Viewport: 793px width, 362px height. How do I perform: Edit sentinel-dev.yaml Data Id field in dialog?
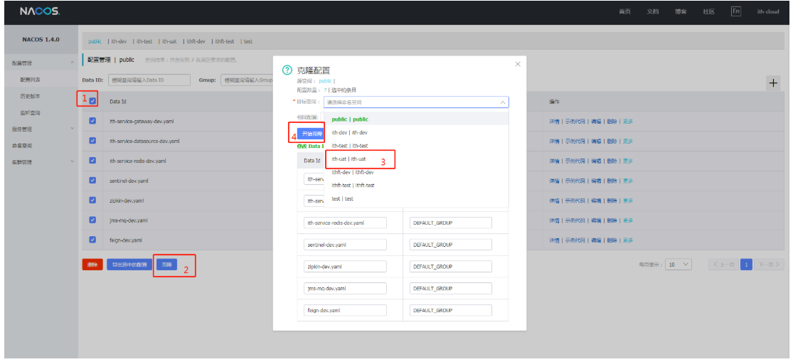pos(345,245)
